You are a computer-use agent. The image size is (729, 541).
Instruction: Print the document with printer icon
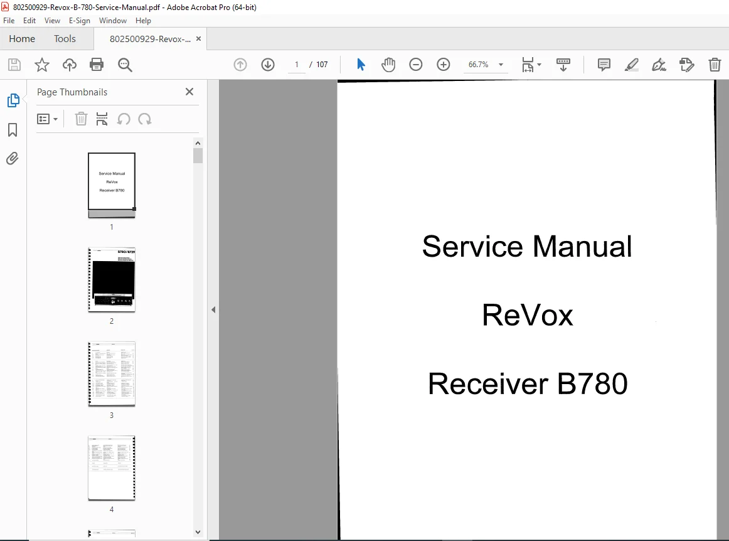tap(97, 65)
